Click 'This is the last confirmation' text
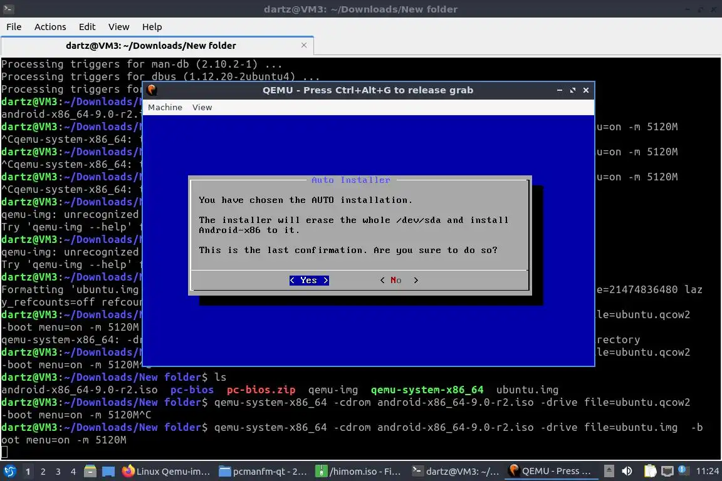 click(x=283, y=250)
